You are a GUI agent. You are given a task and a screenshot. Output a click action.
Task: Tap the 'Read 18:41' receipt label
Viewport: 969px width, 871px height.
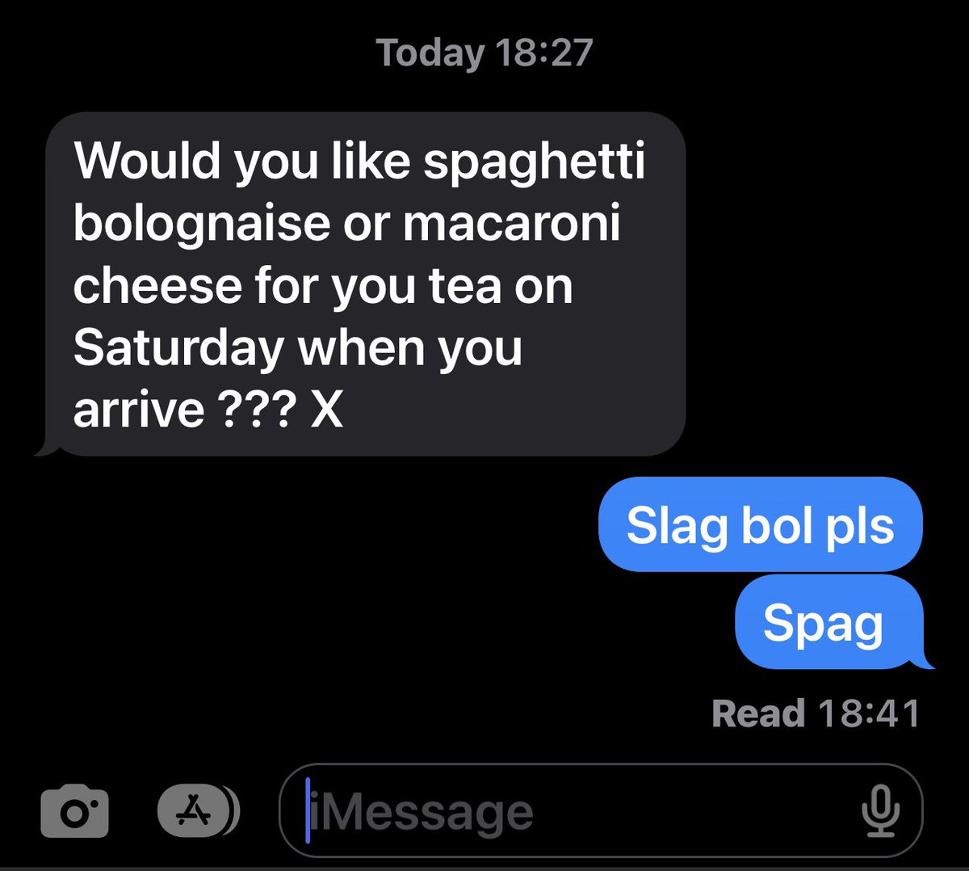(816, 713)
